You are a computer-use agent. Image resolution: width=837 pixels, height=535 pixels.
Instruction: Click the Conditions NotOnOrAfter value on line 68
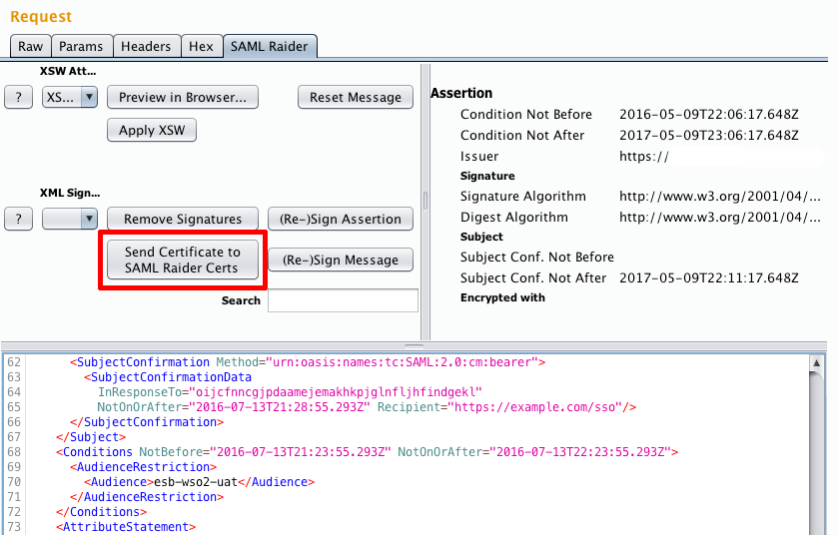tap(580, 452)
